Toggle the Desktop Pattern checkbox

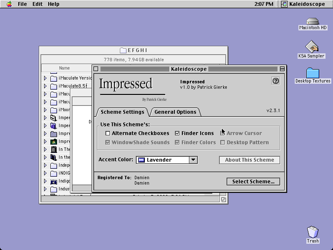click(x=223, y=142)
